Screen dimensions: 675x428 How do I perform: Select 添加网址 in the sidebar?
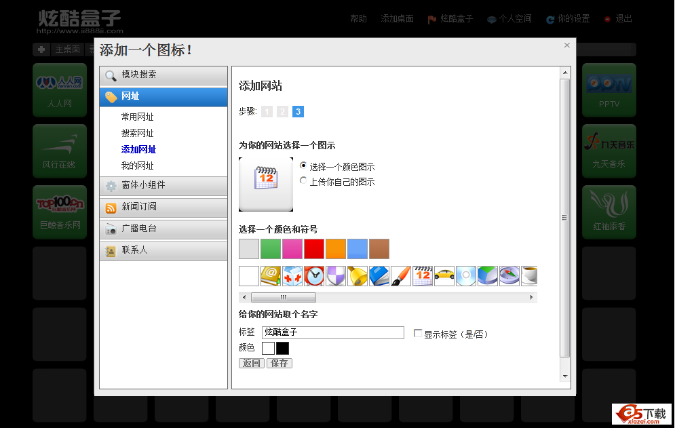(138, 149)
